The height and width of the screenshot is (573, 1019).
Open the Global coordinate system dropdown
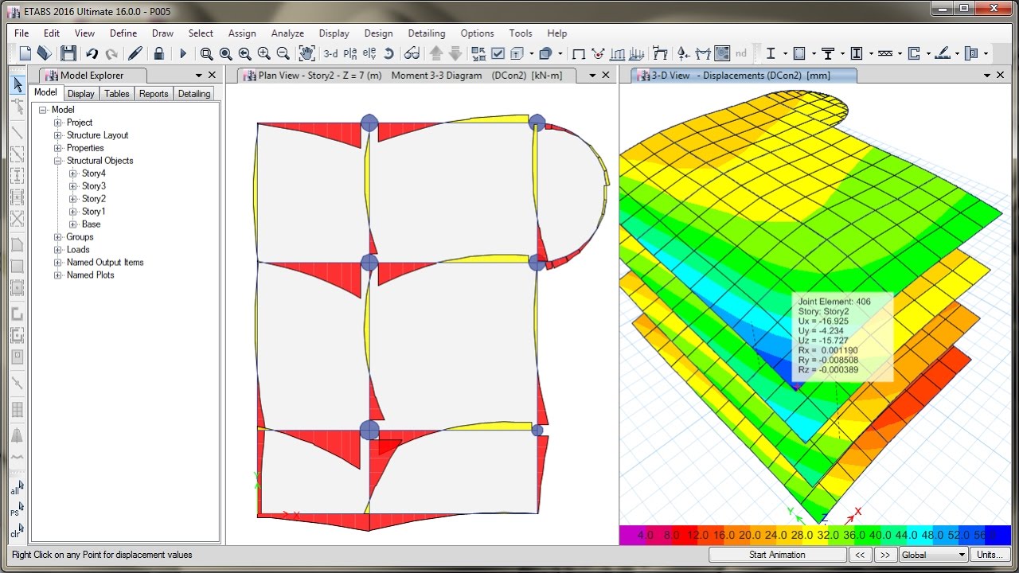933,555
